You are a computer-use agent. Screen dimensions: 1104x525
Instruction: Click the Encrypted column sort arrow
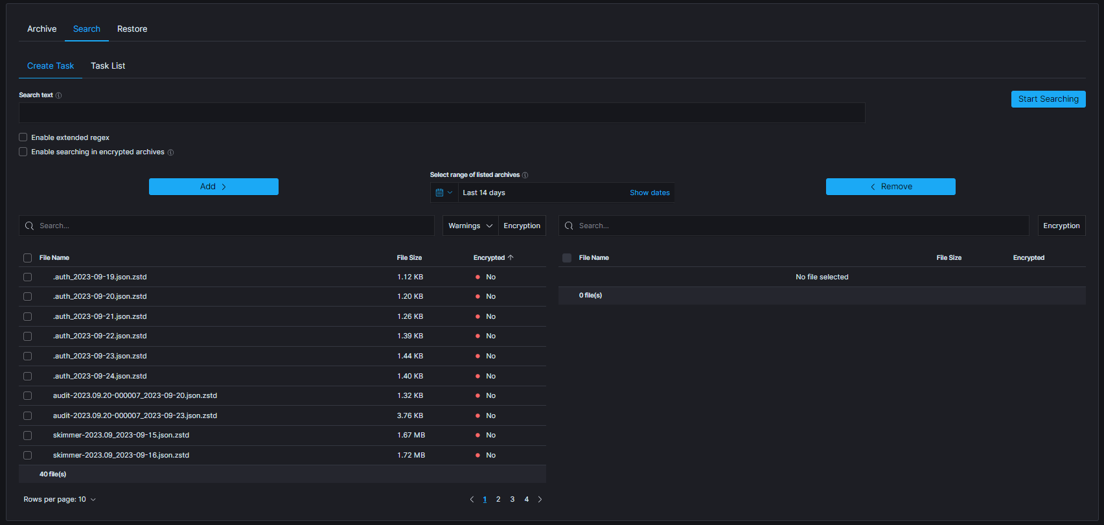(x=511, y=258)
